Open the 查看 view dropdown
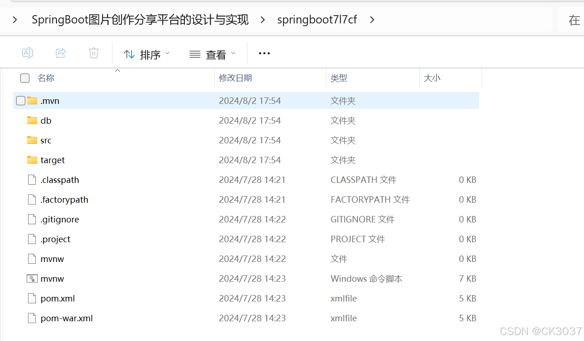The image size is (584, 341). point(212,54)
